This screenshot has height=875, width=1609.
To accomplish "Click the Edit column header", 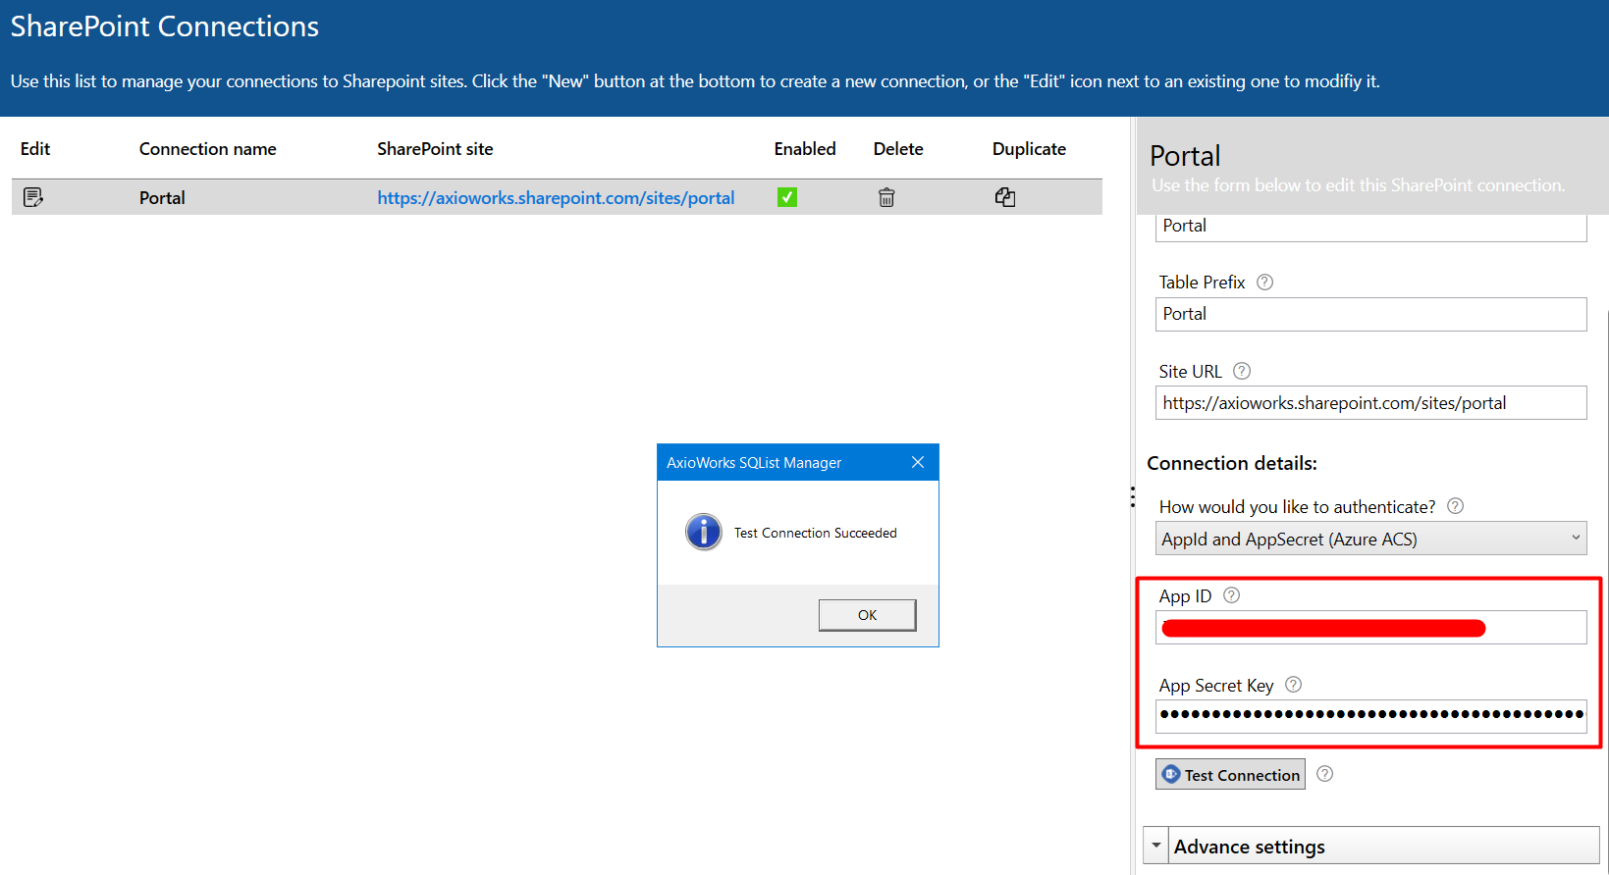I will (x=35, y=149).
